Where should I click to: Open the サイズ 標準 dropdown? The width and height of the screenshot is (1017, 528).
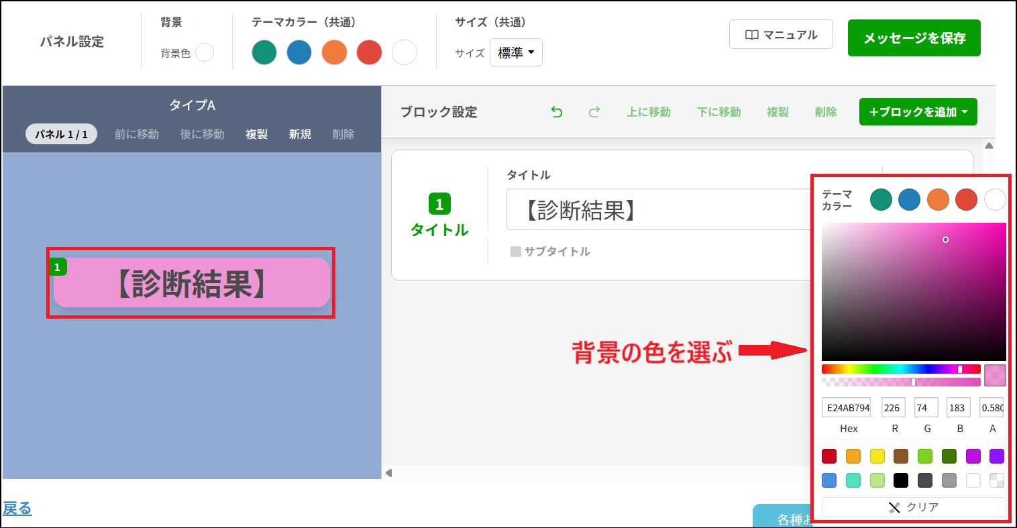[516, 52]
